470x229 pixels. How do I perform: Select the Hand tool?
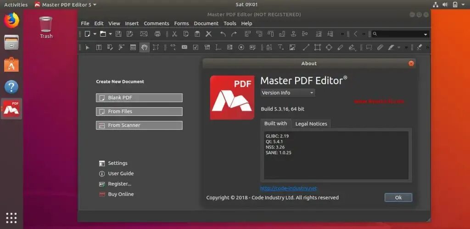145,47
